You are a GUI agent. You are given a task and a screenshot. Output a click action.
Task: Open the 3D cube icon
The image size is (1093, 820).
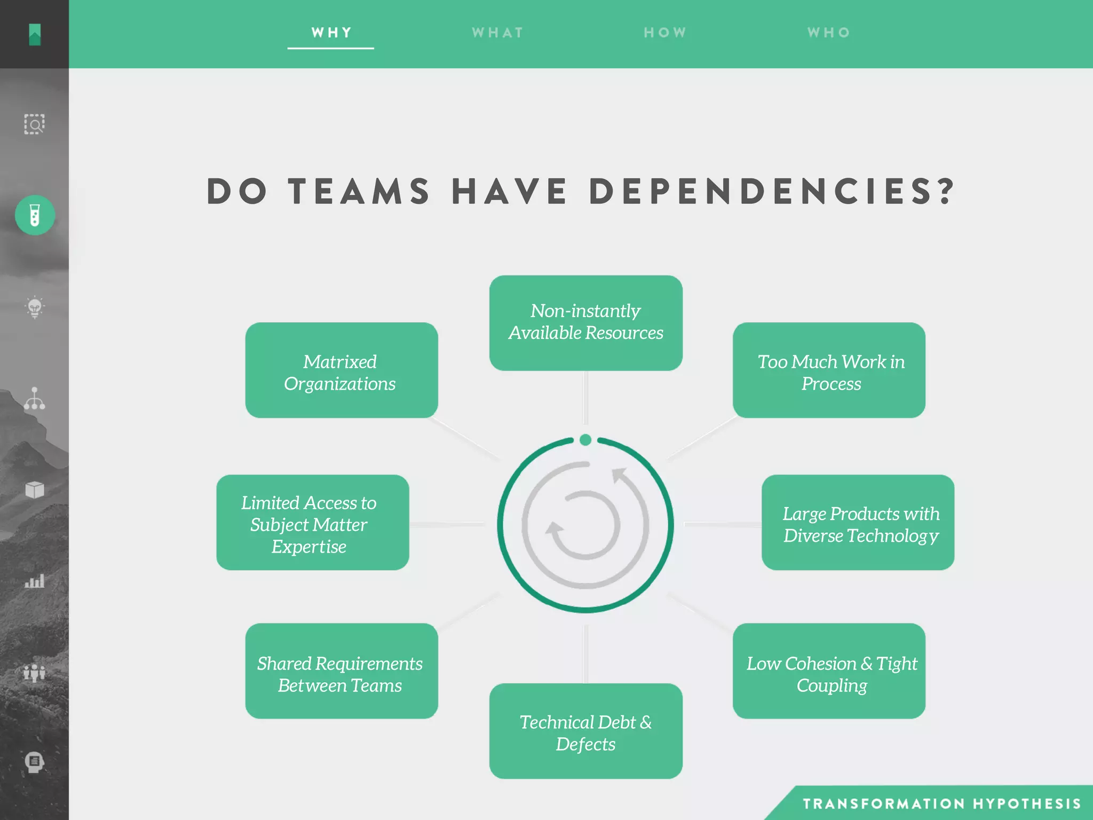point(35,490)
